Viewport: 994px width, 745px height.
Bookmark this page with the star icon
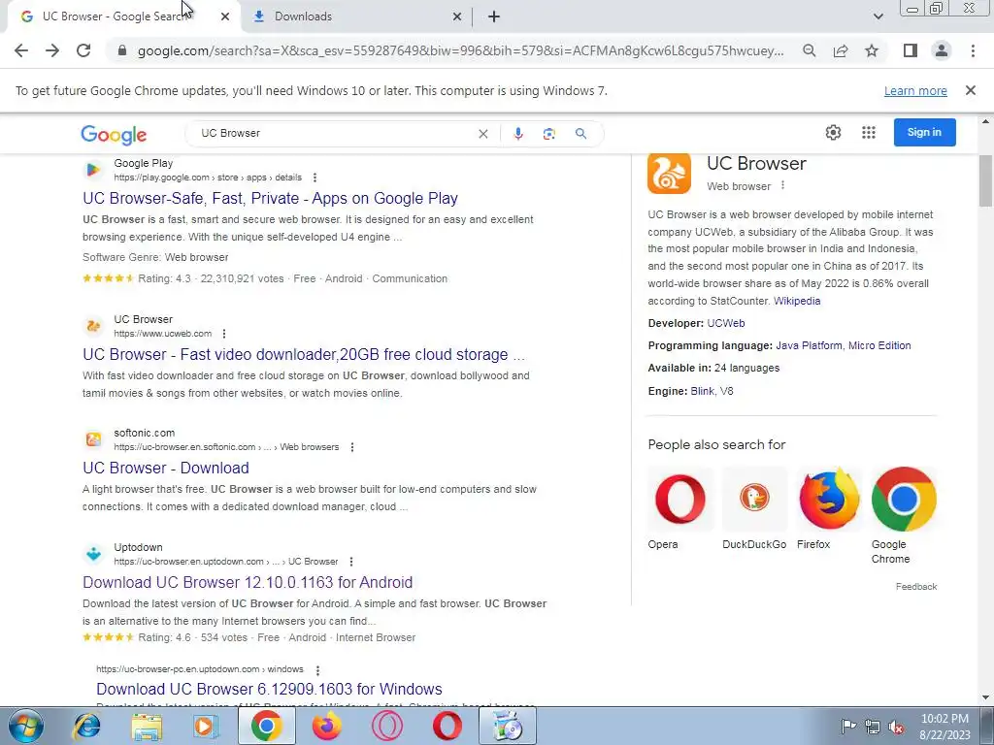(872, 50)
